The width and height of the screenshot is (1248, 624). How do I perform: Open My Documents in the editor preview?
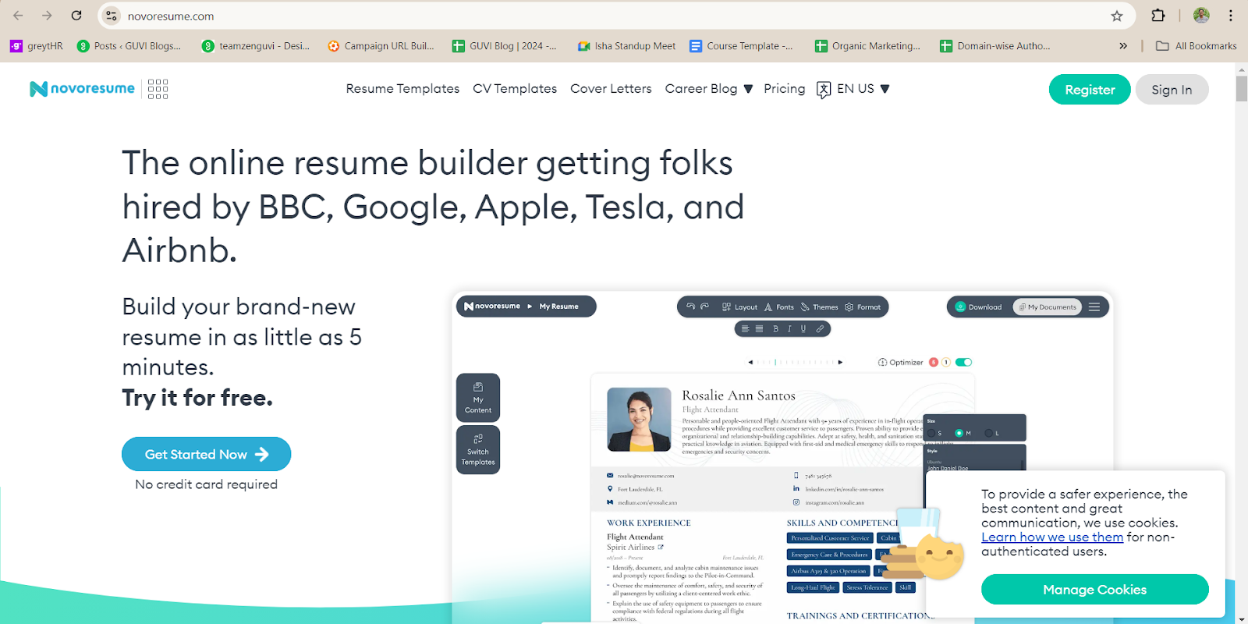(x=1048, y=307)
